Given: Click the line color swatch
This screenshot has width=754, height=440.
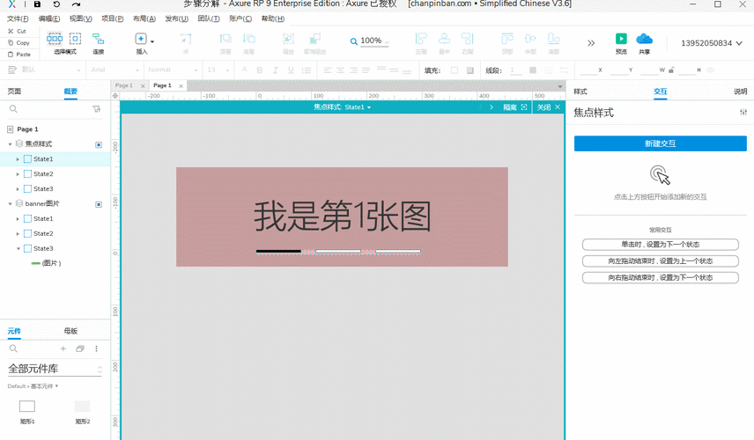Looking at the screenshot, I should (532, 70).
